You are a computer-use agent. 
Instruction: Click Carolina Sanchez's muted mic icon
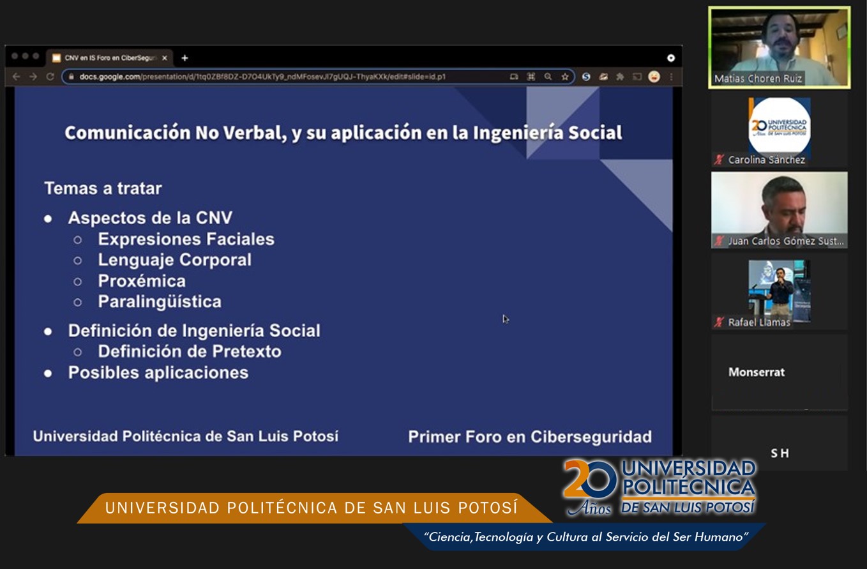[x=719, y=160]
